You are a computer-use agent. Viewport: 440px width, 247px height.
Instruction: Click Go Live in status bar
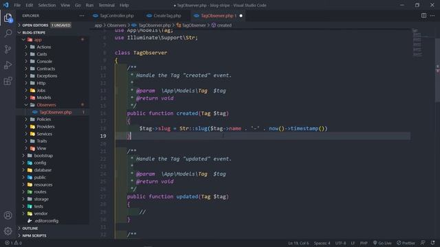click(x=382, y=243)
